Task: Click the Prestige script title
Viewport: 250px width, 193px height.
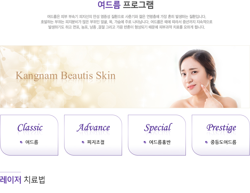Action: (x=221, y=128)
